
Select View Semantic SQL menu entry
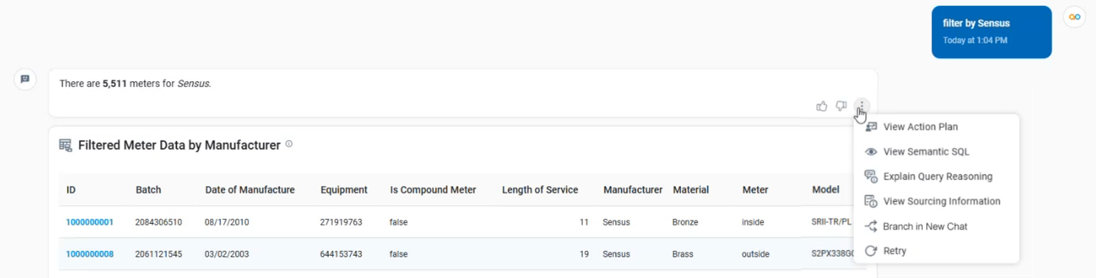tap(925, 152)
